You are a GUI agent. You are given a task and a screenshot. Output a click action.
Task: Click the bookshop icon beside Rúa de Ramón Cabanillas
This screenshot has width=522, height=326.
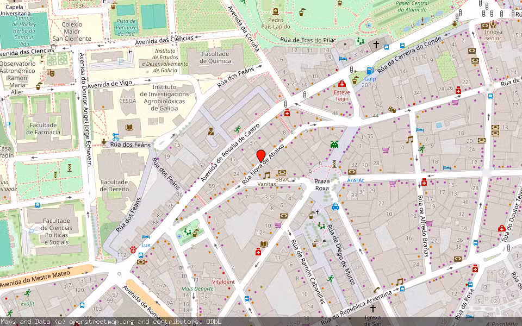264,244
